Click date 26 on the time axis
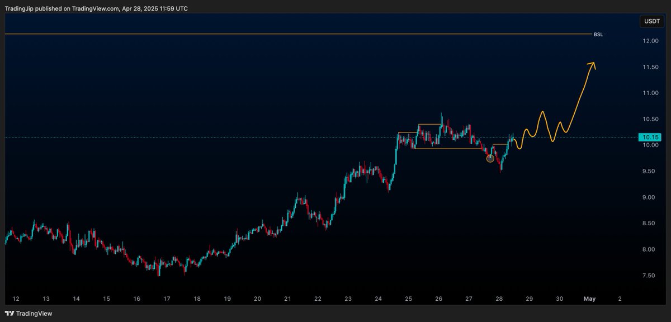 pos(438,299)
